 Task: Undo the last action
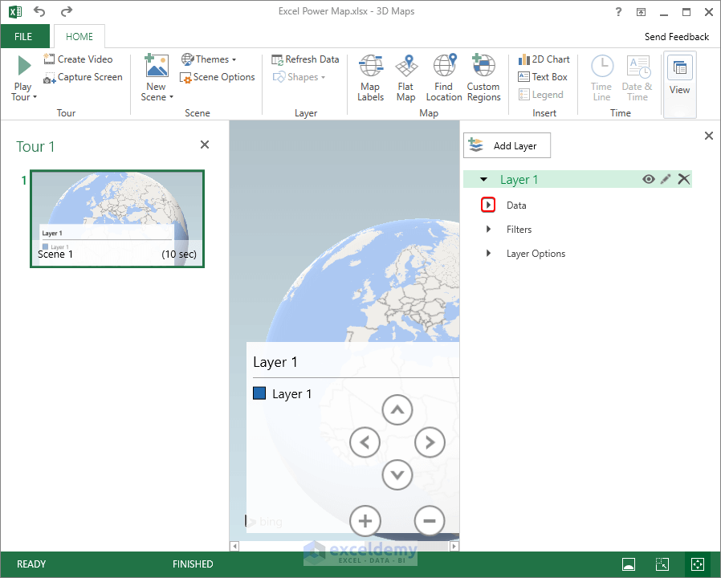(x=39, y=11)
